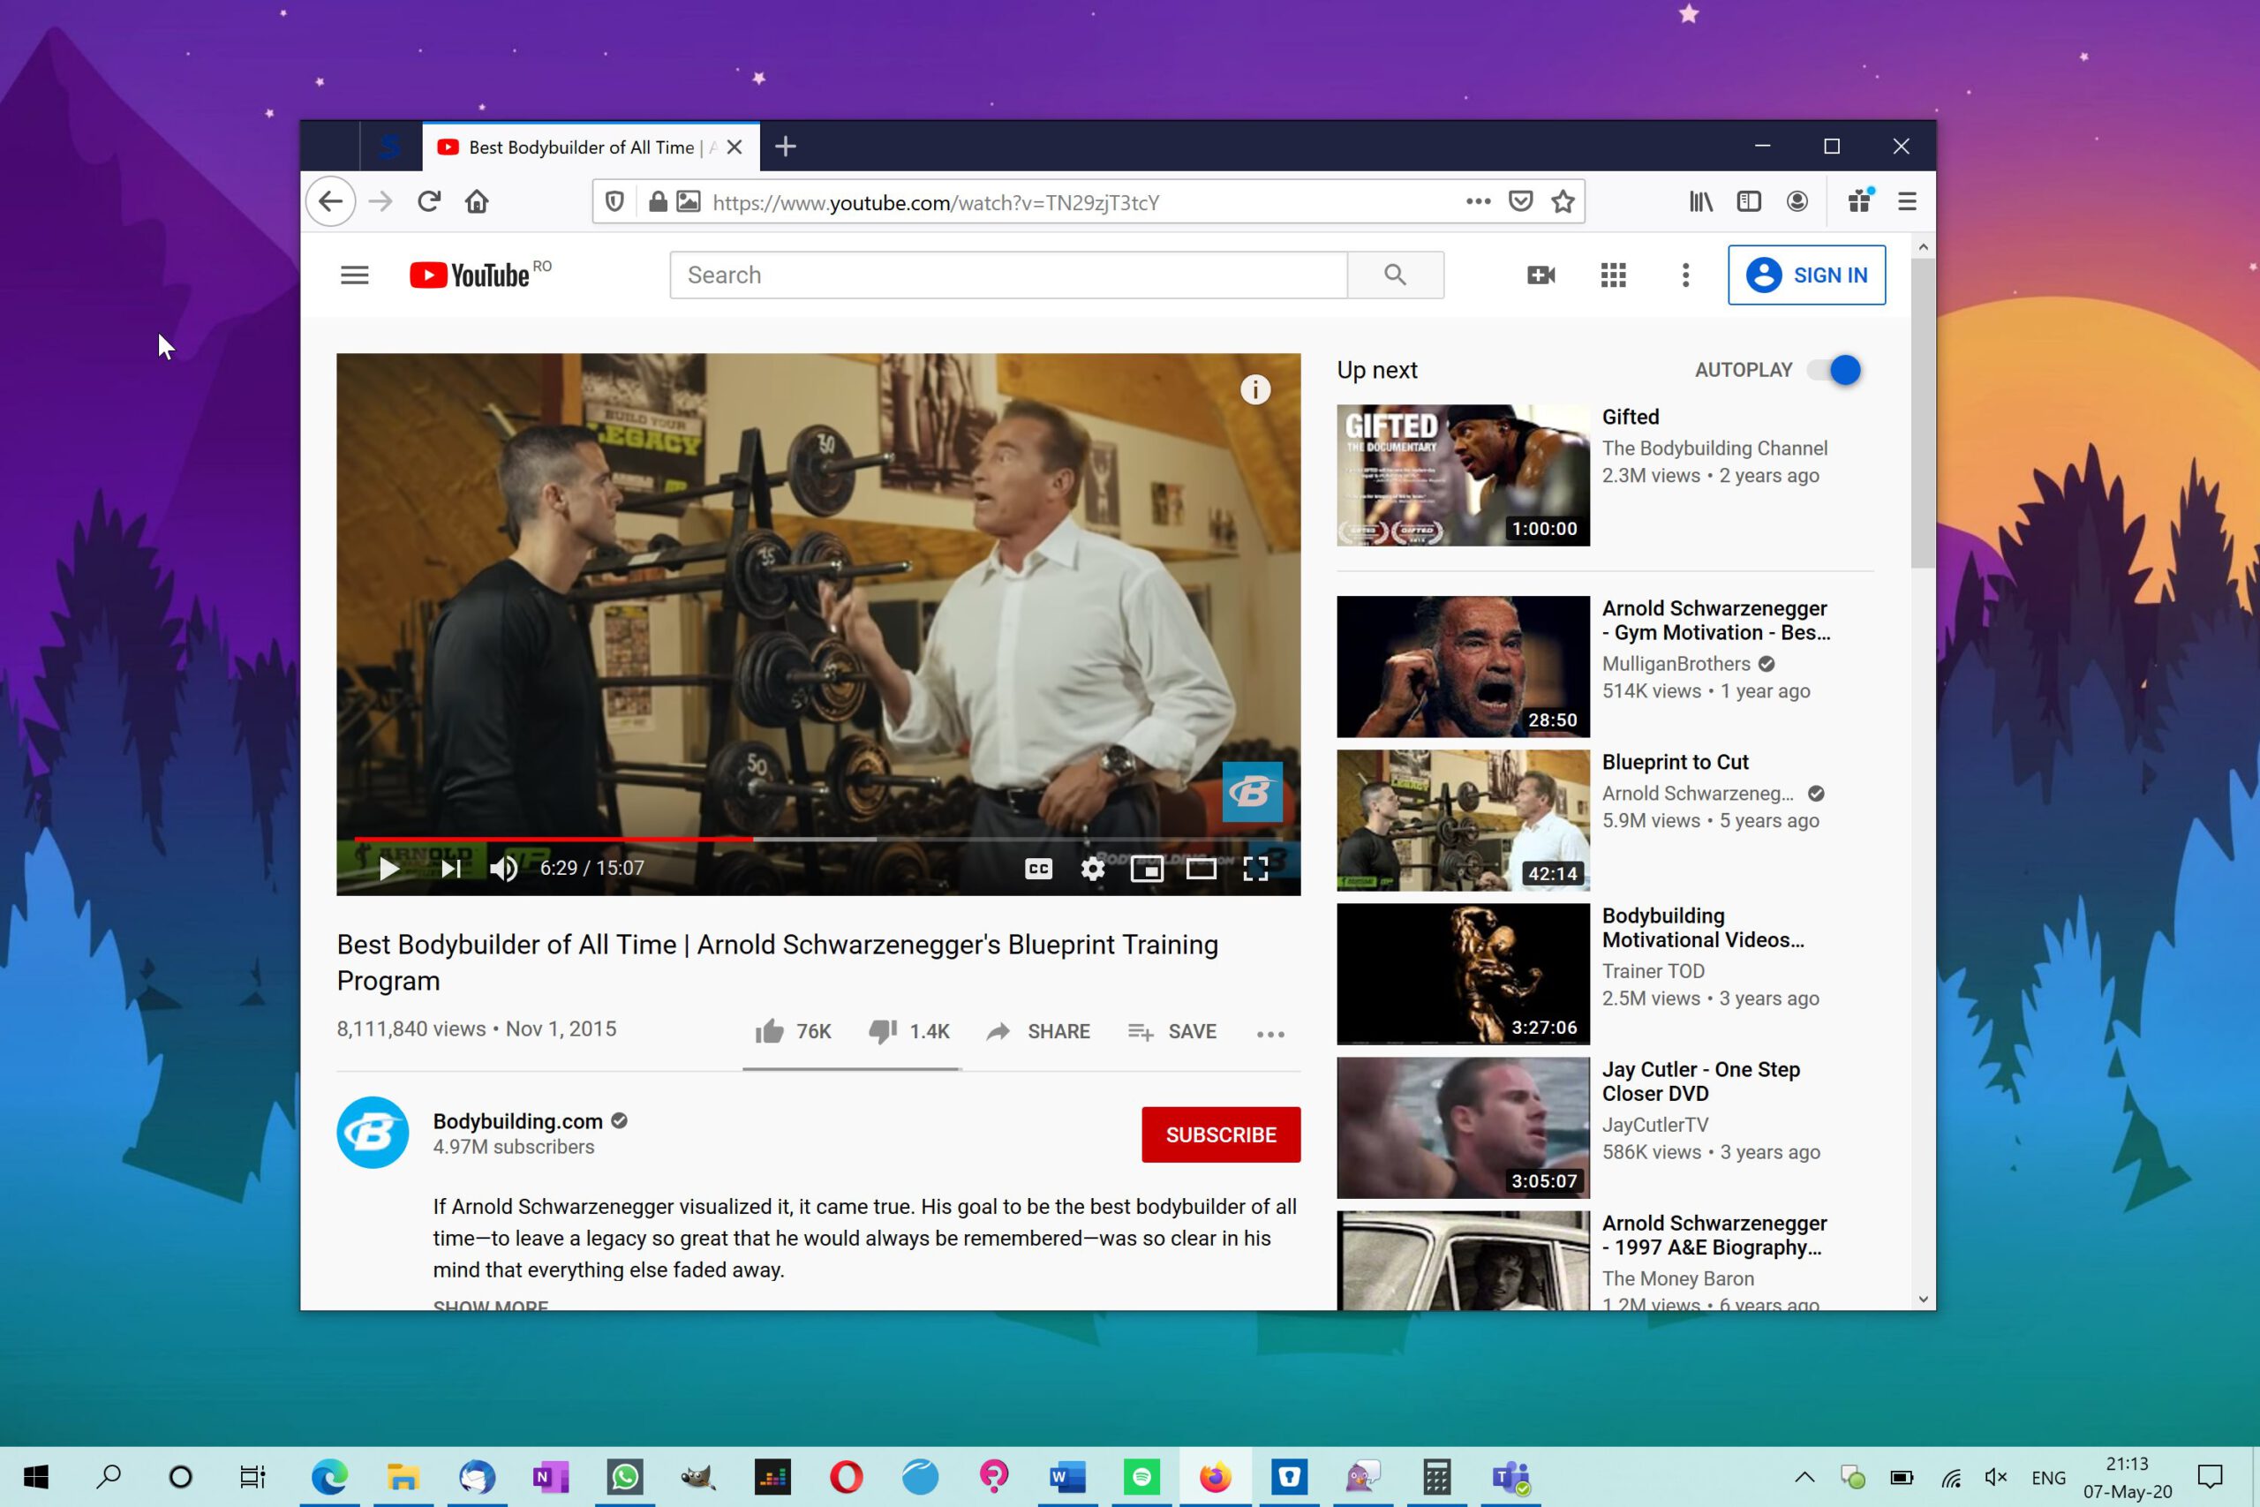Click SAVE to playlist

click(1172, 1031)
